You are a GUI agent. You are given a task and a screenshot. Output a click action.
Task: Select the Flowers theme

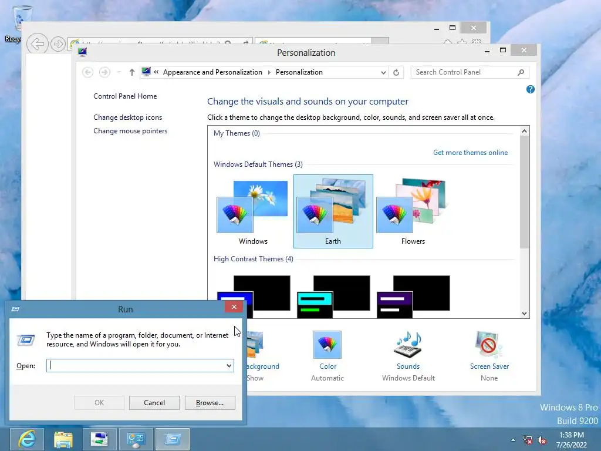click(413, 211)
